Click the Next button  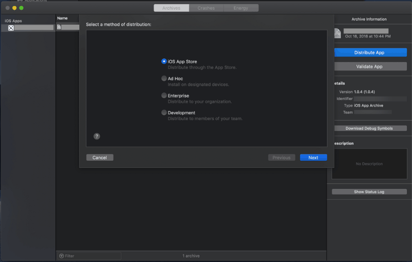314,158
